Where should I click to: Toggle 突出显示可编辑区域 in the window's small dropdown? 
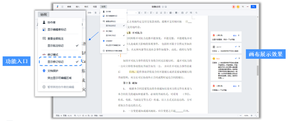pos(113,45)
